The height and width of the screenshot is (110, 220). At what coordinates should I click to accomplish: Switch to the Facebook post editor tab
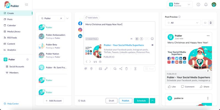pos(80,23)
